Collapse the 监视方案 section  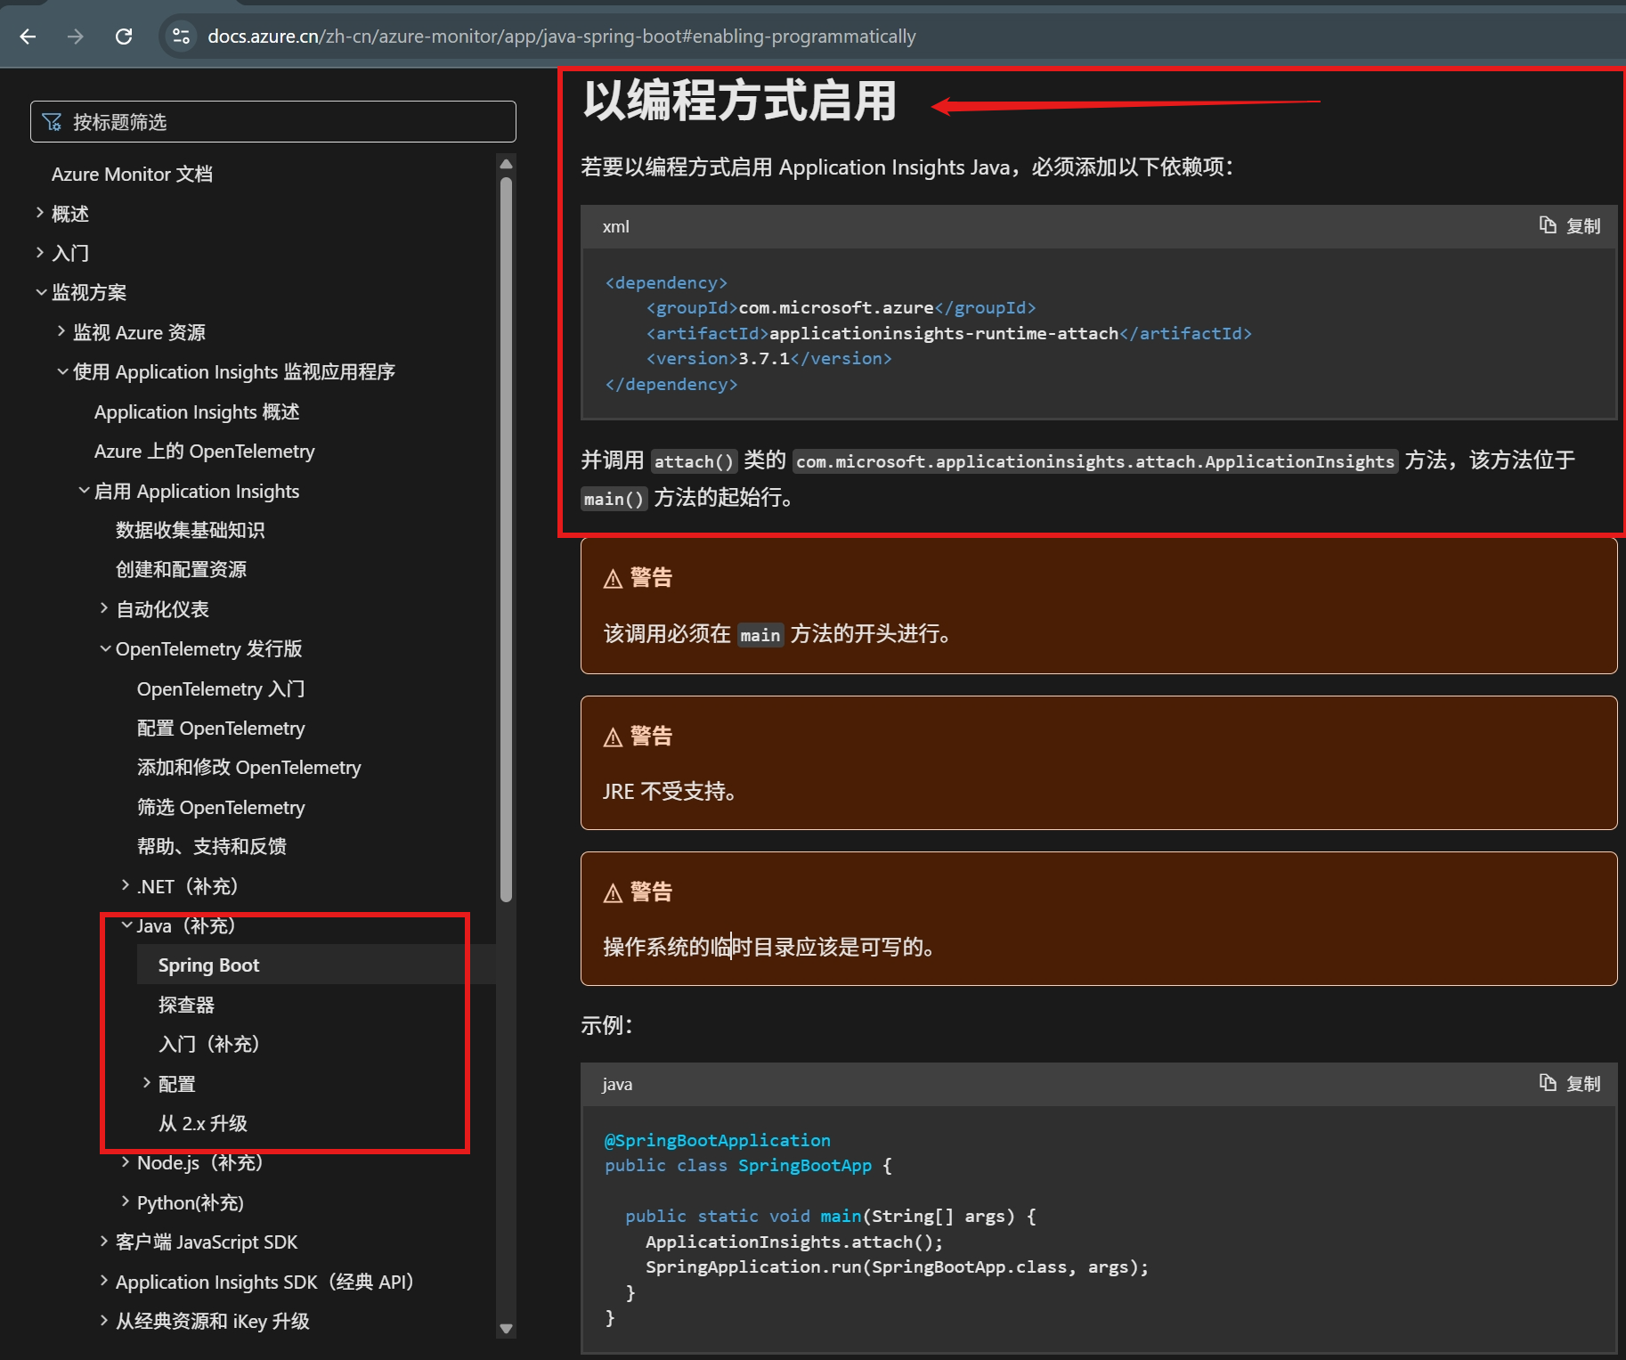[41, 291]
